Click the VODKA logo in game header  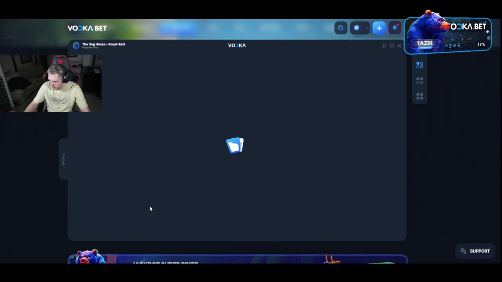tap(237, 45)
